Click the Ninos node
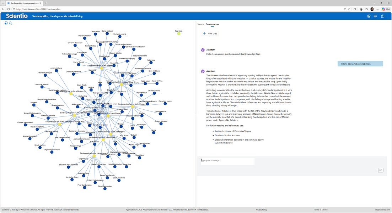 pyautogui.click(x=154, y=133)
